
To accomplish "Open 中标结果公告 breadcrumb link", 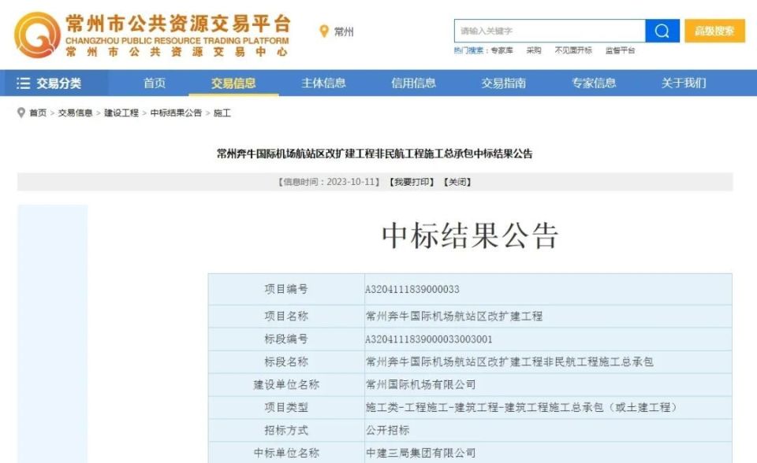I will (x=174, y=113).
